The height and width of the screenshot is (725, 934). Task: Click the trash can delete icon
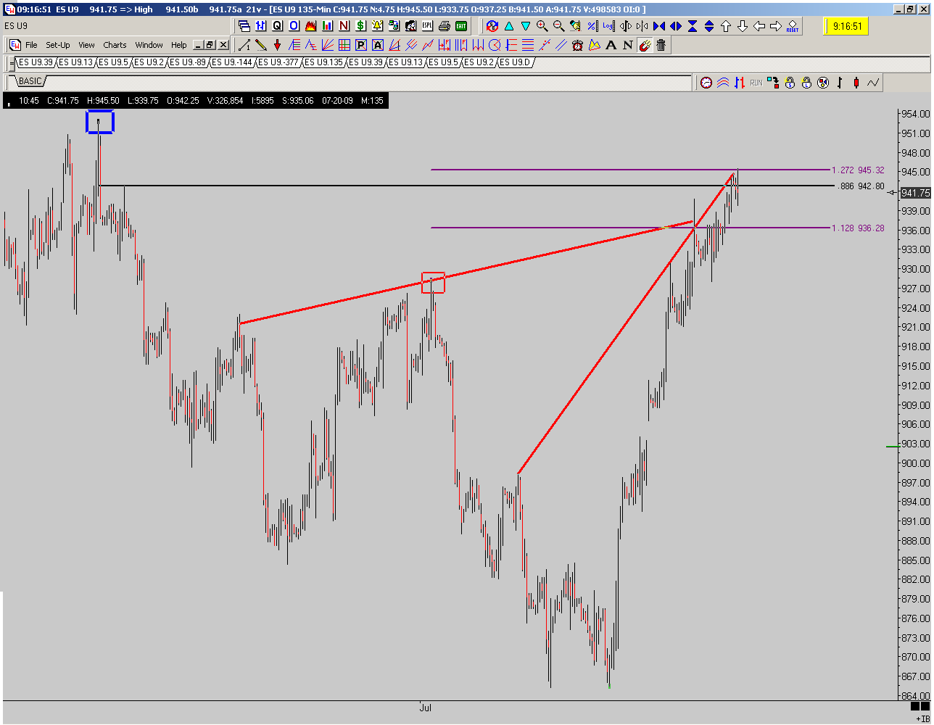tap(661, 45)
